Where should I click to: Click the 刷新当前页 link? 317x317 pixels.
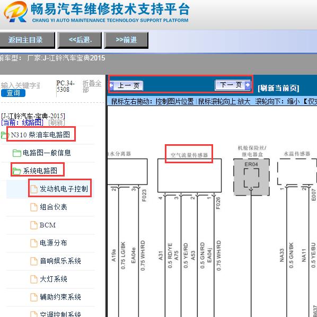point(278,88)
